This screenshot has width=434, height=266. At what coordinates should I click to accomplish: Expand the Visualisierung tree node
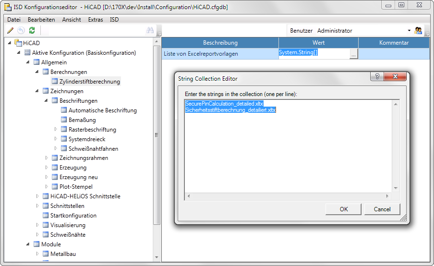pyautogui.click(x=37, y=225)
